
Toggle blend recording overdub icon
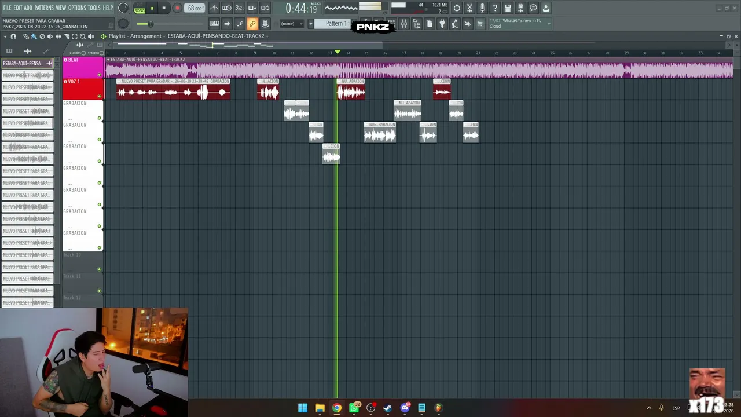click(x=252, y=8)
